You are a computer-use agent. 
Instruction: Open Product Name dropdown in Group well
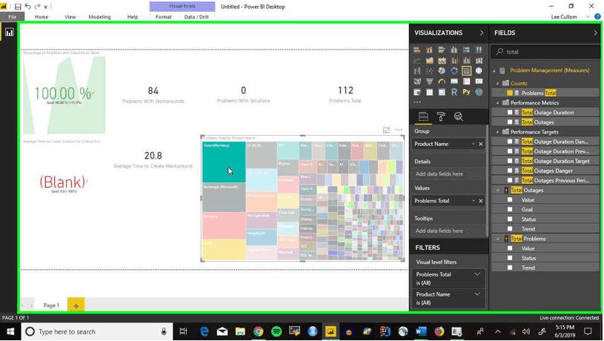473,144
